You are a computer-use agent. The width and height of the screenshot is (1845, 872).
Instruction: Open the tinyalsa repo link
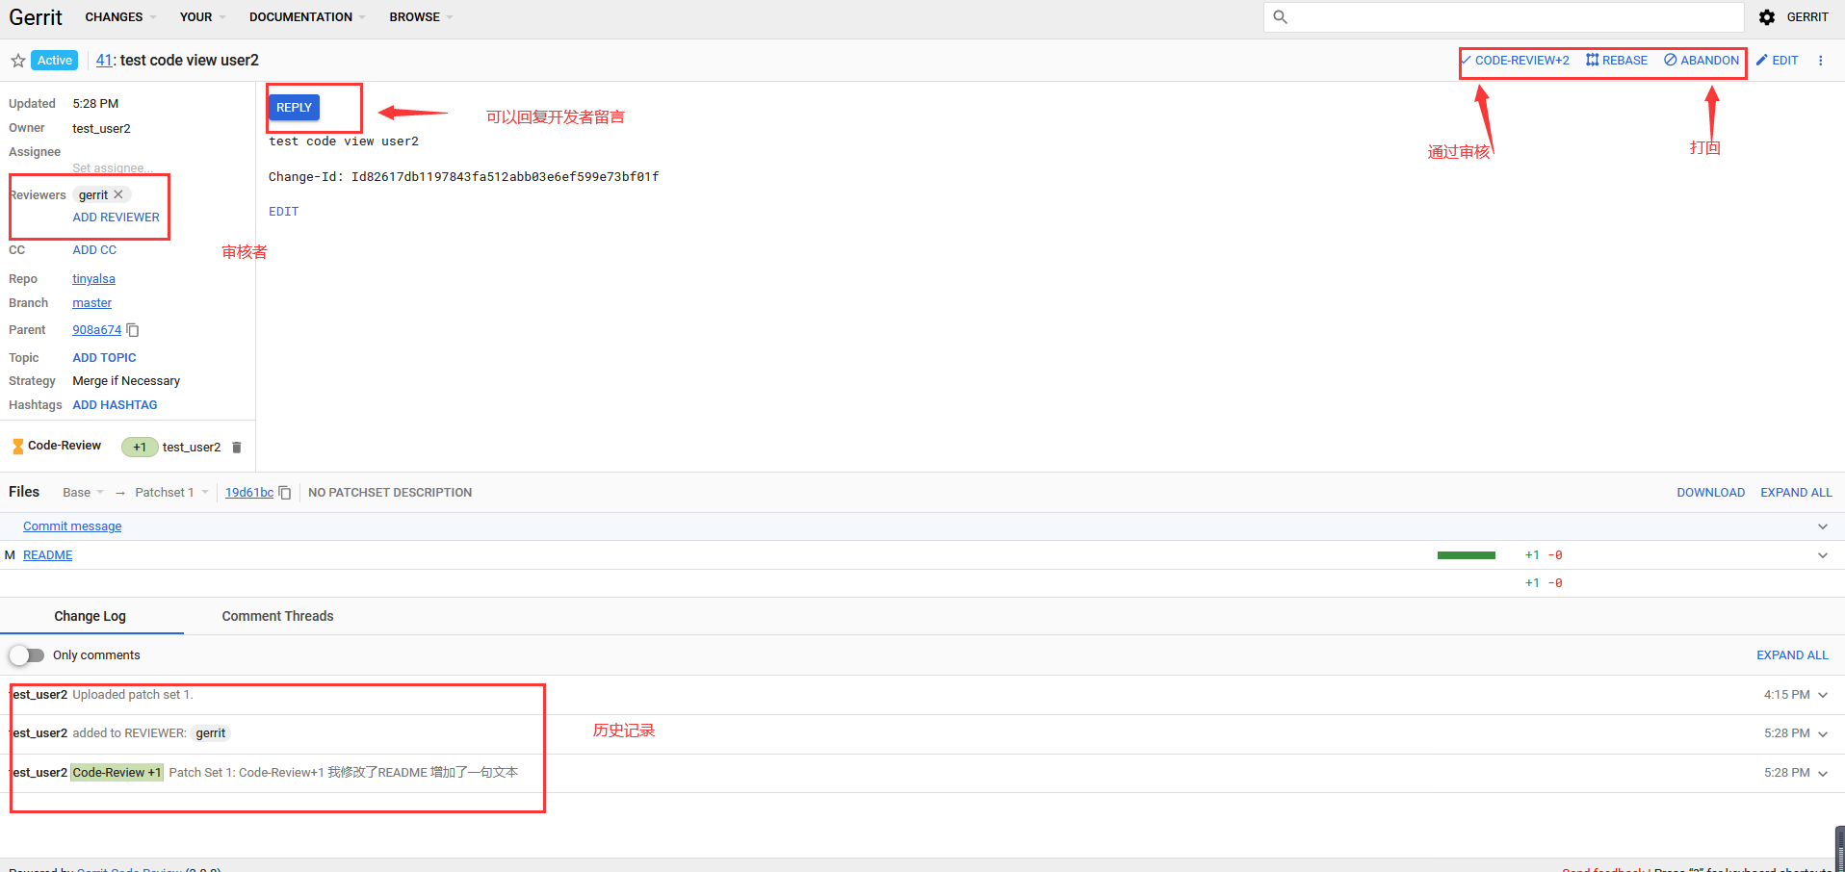pyautogui.click(x=93, y=279)
